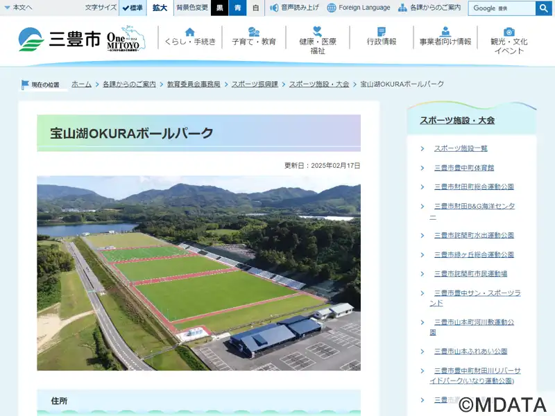Click the Google search input field
Image resolution: width=555 pixels, height=416 pixels.
[x=502, y=8]
